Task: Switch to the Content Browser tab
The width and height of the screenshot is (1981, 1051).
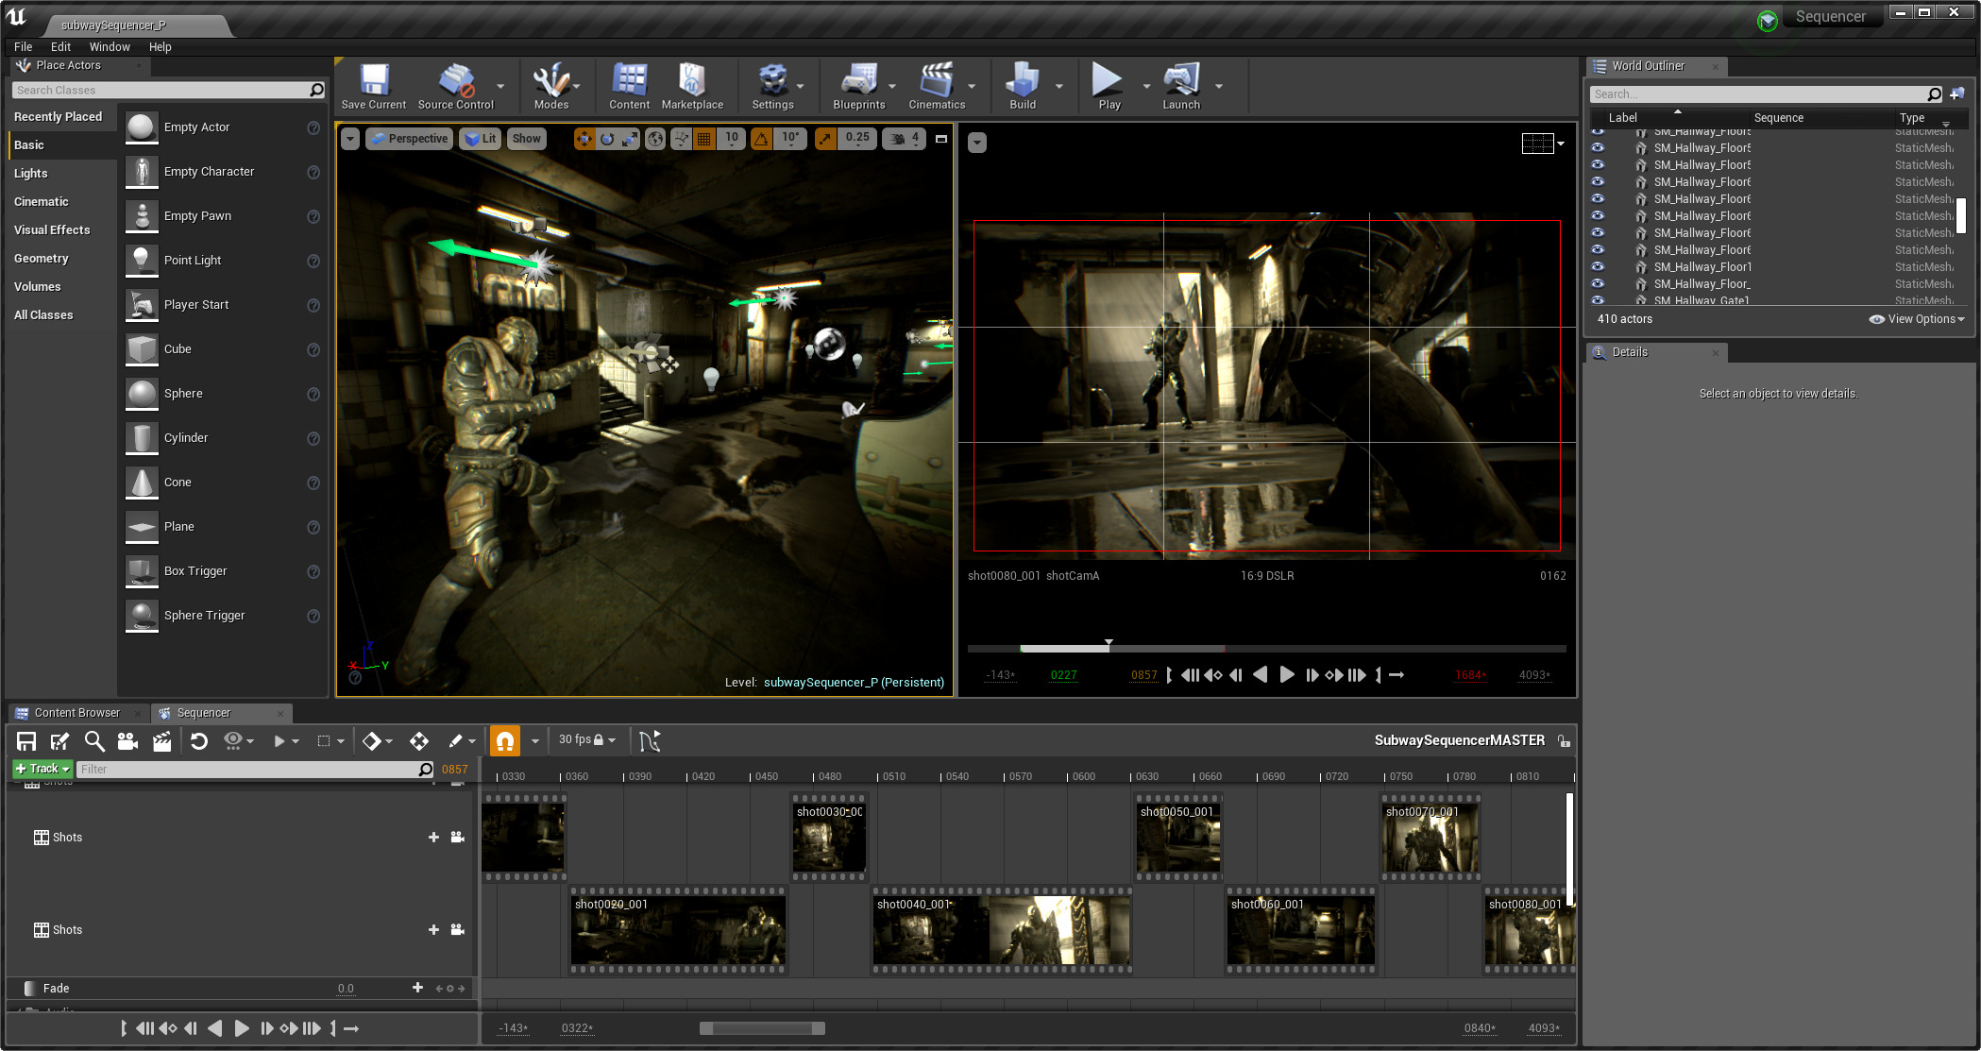Action: [76, 713]
